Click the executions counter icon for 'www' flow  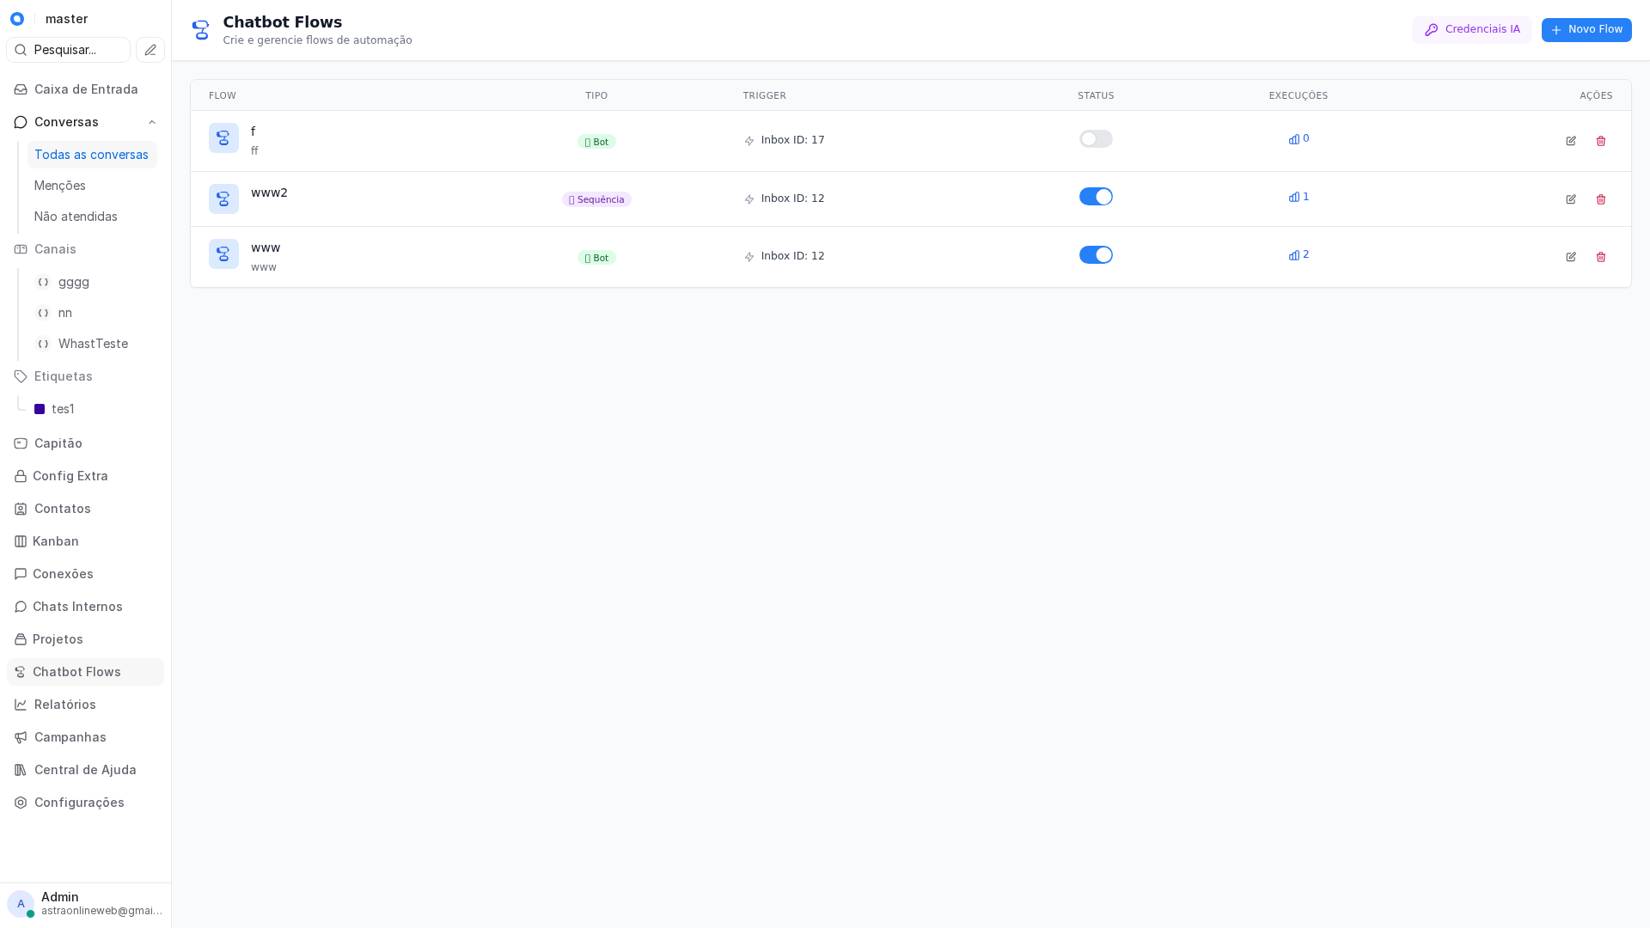[1294, 255]
